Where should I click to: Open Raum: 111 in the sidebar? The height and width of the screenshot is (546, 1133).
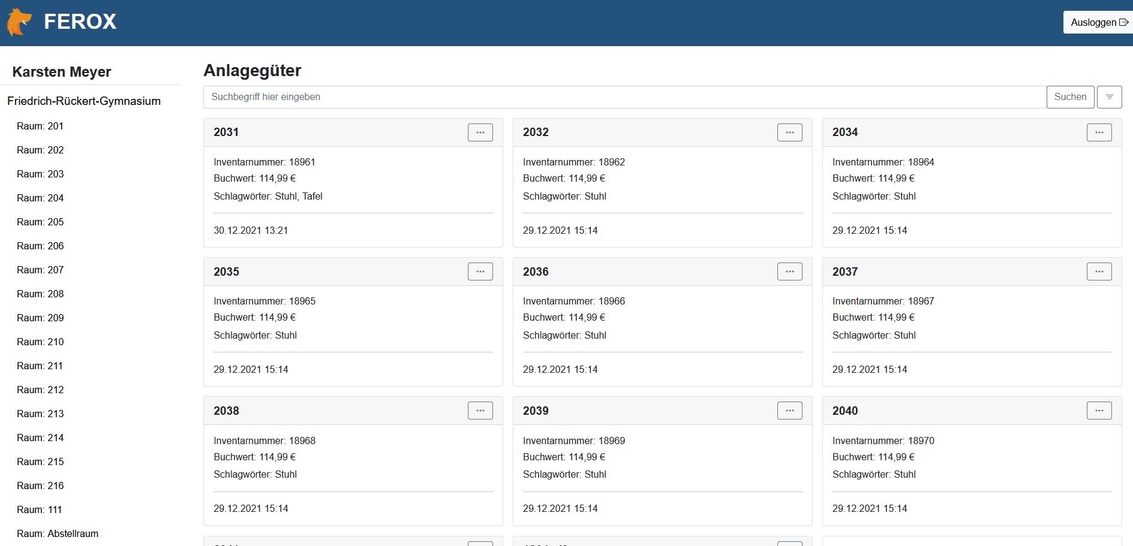pyautogui.click(x=40, y=509)
